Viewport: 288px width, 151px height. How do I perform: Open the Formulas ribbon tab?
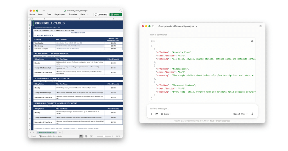pos(73,14)
